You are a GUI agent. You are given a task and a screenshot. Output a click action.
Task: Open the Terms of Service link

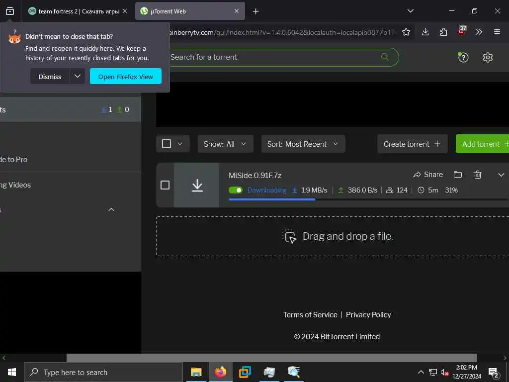(310, 315)
